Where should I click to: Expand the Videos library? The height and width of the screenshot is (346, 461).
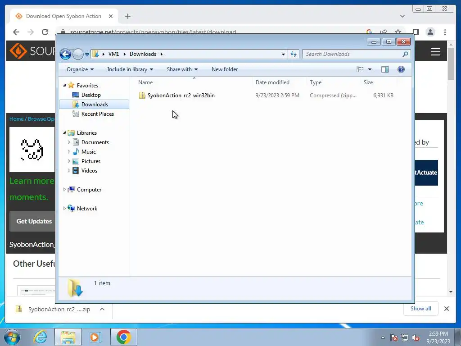point(69,171)
